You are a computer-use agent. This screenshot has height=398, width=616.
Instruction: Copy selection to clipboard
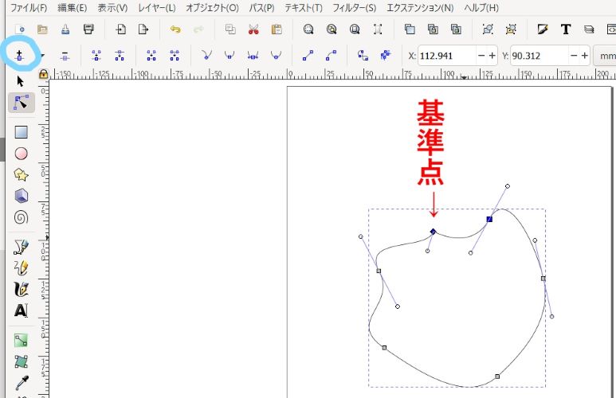coord(230,29)
